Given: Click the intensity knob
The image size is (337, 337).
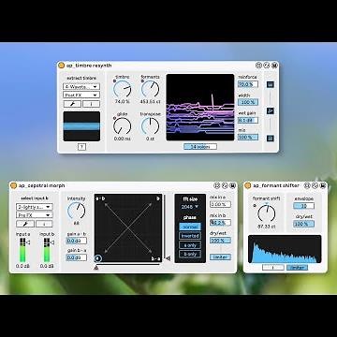Looking at the screenshot, I should [x=76, y=211].
